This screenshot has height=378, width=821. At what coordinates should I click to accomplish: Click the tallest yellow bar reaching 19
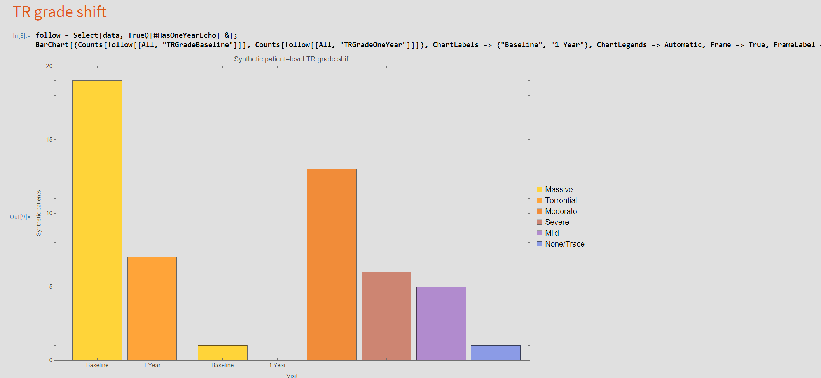point(97,220)
